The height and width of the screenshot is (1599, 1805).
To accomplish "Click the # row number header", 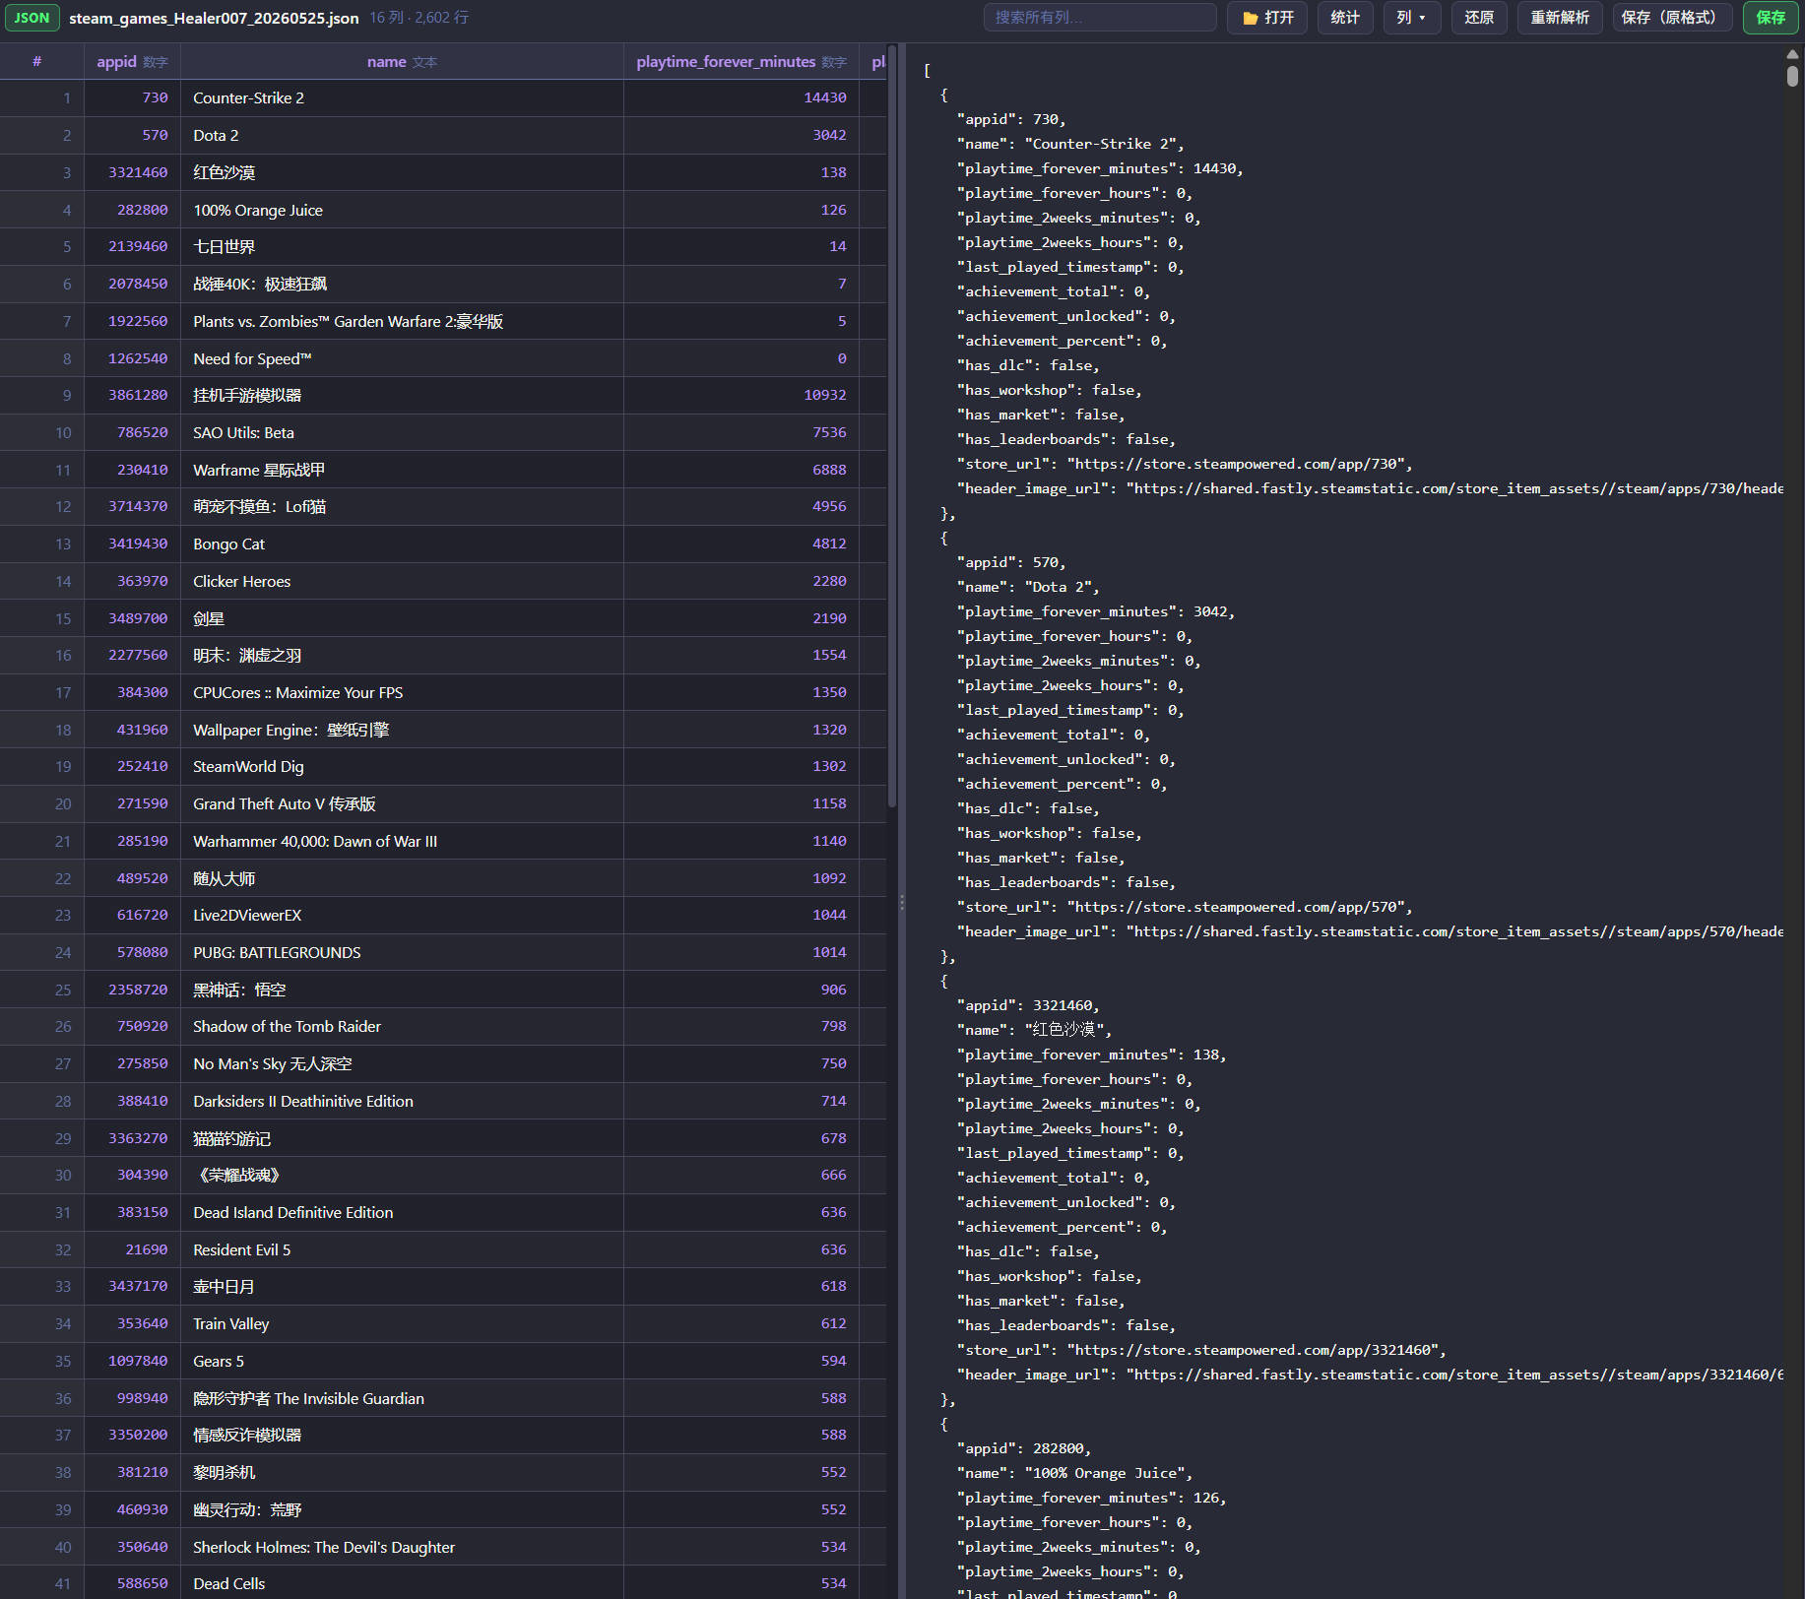I will (36, 61).
